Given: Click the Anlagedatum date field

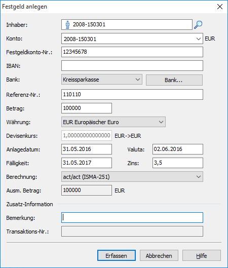Looking at the screenshot, I should pyautogui.click(x=87, y=149).
